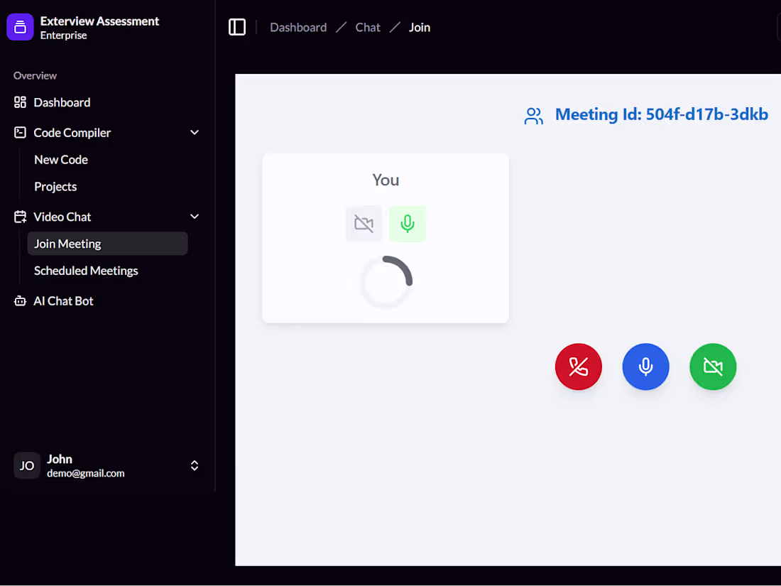
Task: Open the John account options expander
Action: (x=194, y=465)
